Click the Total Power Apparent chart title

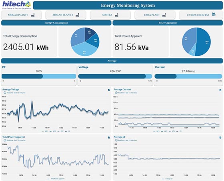14,137
